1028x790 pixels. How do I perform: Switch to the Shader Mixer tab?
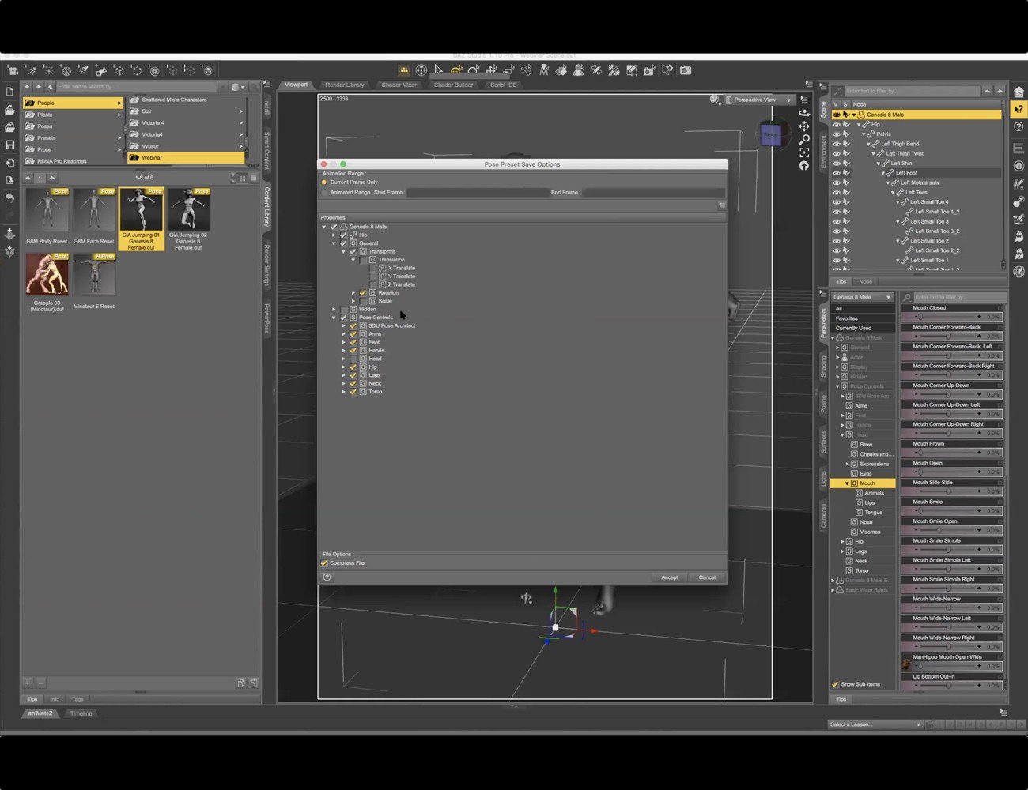[x=399, y=85]
